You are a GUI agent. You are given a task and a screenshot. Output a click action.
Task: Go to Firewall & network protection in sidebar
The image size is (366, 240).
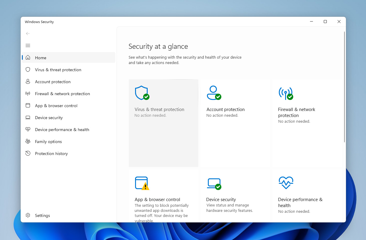[x=69, y=93]
